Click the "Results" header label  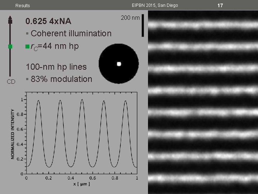(23, 6)
